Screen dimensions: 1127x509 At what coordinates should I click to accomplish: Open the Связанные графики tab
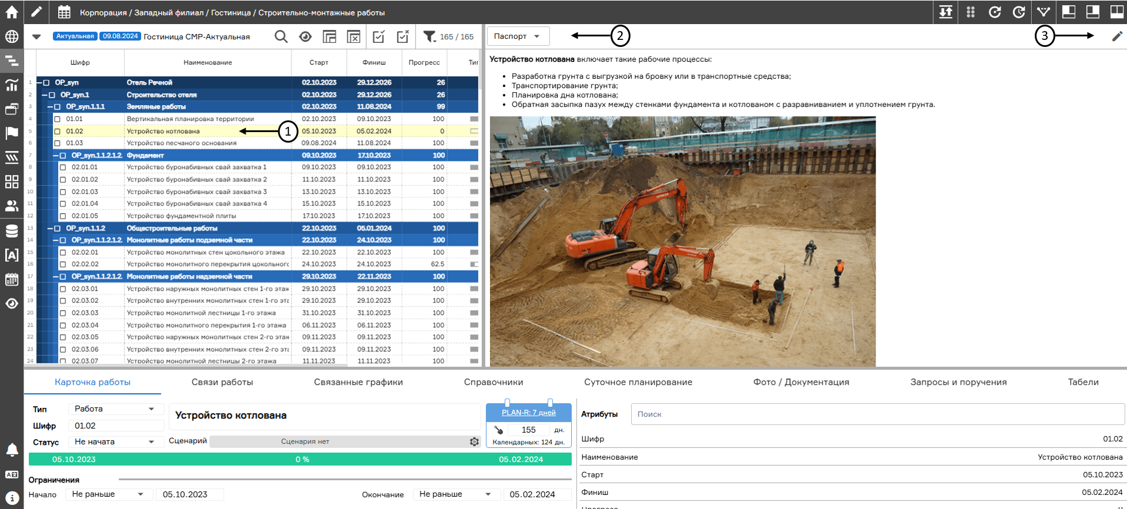(x=358, y=382)
